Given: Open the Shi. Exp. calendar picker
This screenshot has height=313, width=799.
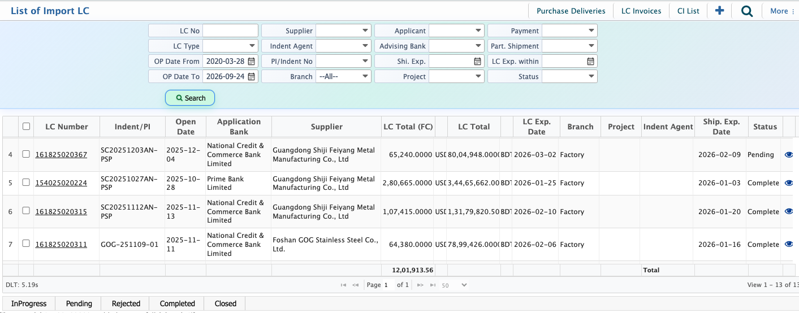Looking at the screenshot, I should coord(477,61).
